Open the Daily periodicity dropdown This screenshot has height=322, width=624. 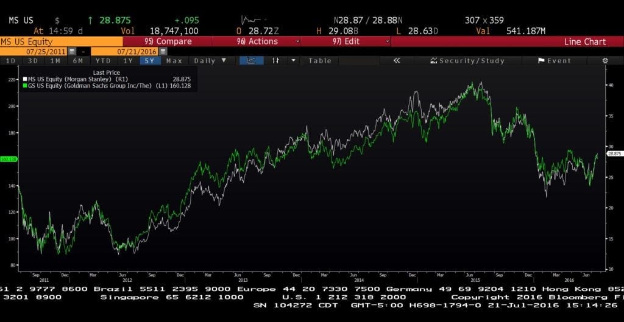click(210, 61)
